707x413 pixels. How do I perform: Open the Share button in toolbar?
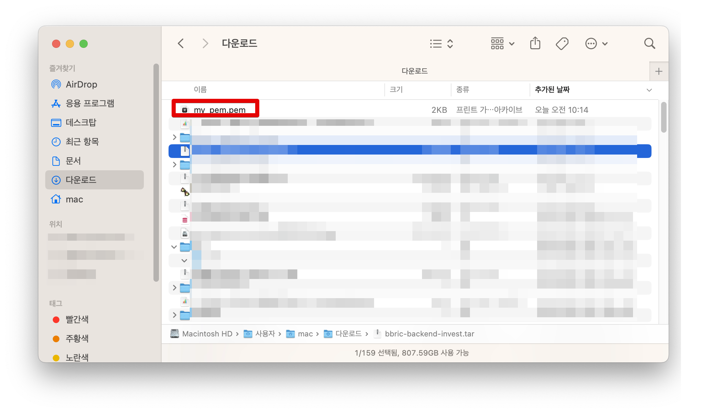point(535,43)
